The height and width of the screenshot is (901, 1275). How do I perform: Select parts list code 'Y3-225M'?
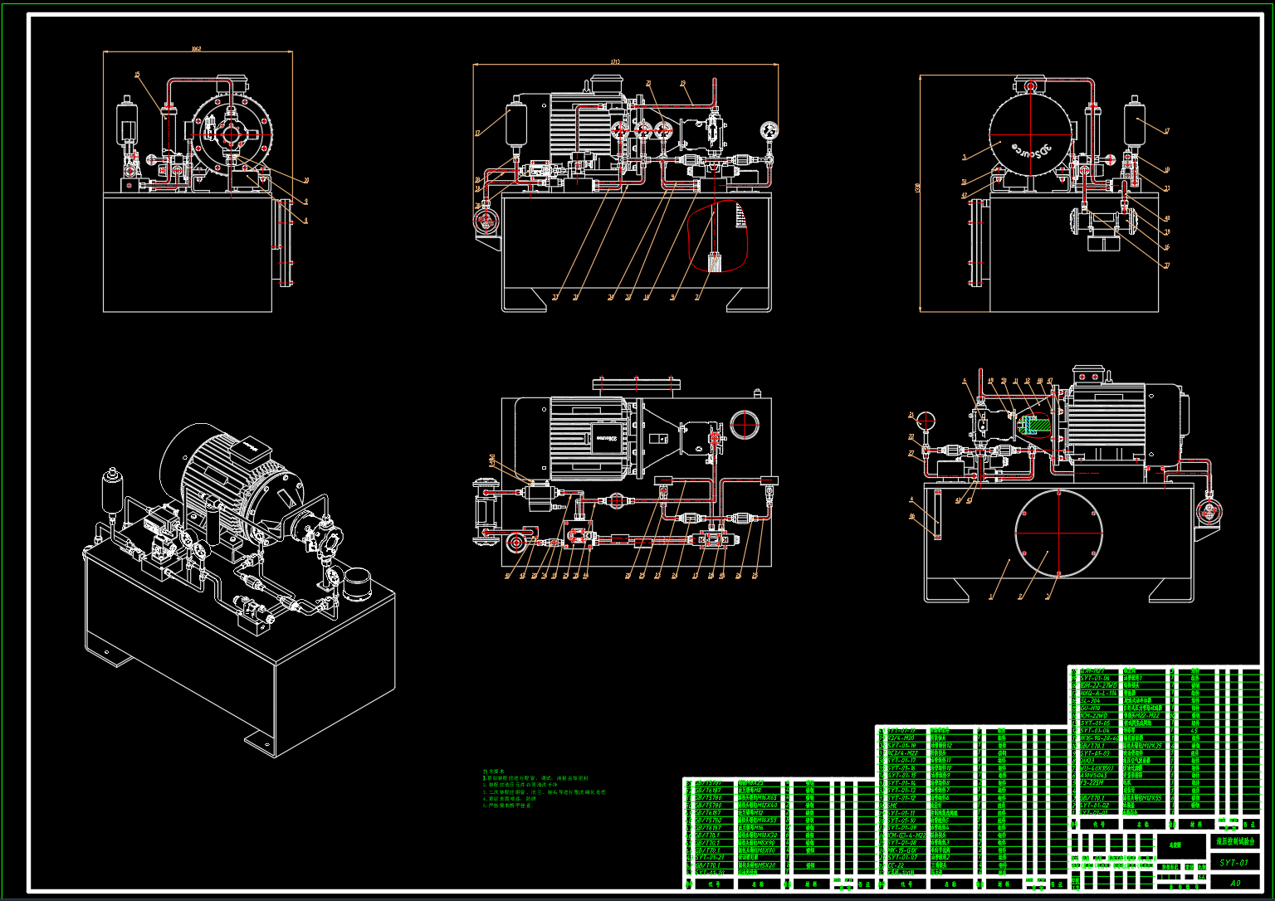pyautogui.click(x=1092, y=782)
